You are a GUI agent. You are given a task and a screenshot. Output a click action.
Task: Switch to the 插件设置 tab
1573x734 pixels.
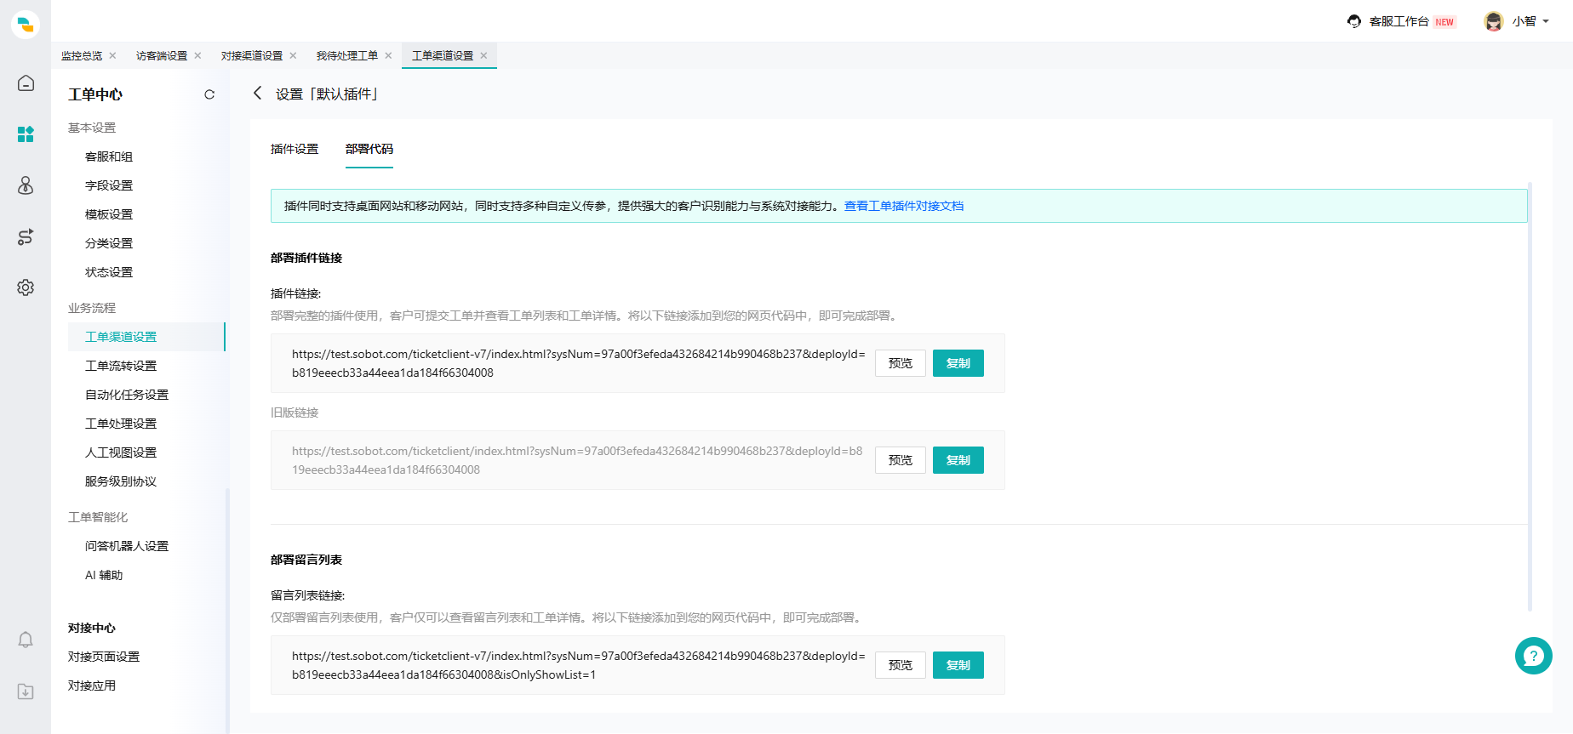coord(295,149)
